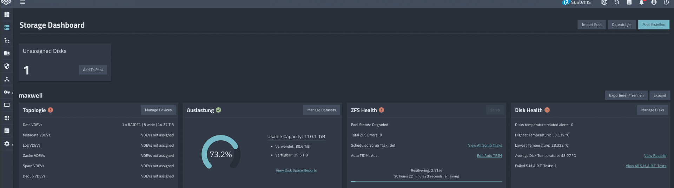The height and width of the screenshot is (188, 674).
Task: Open the View Reports link
Action: pyautogui.click(x=655, y=156)
